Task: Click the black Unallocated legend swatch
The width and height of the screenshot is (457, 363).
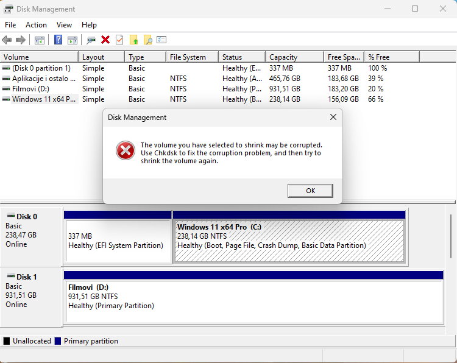Action: [x=7, y=341]
